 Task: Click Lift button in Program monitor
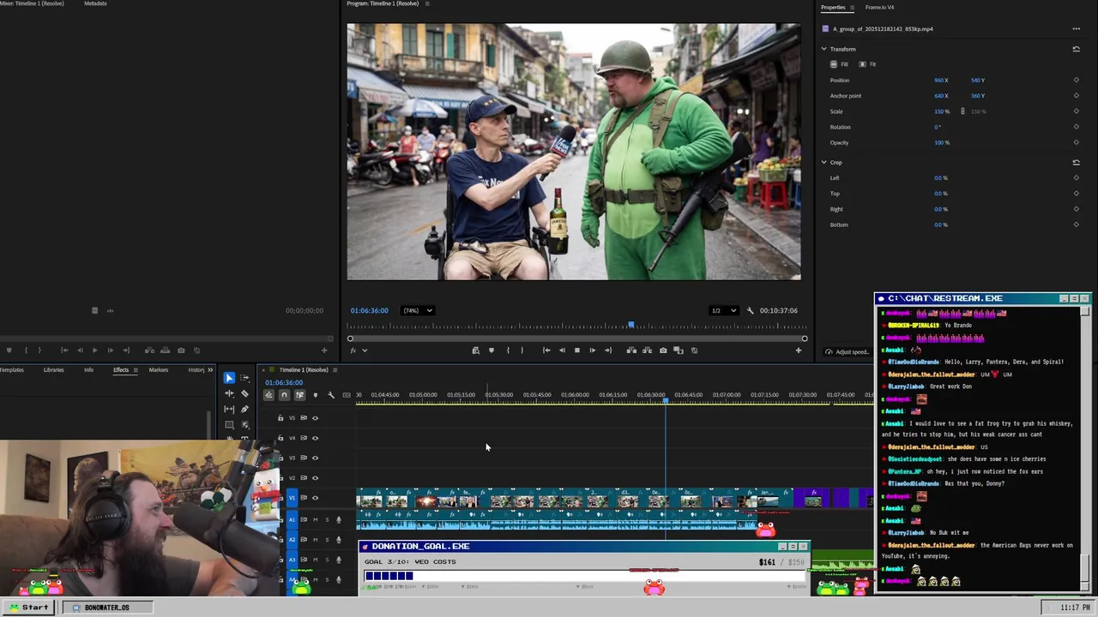click(x=631, y=350)
